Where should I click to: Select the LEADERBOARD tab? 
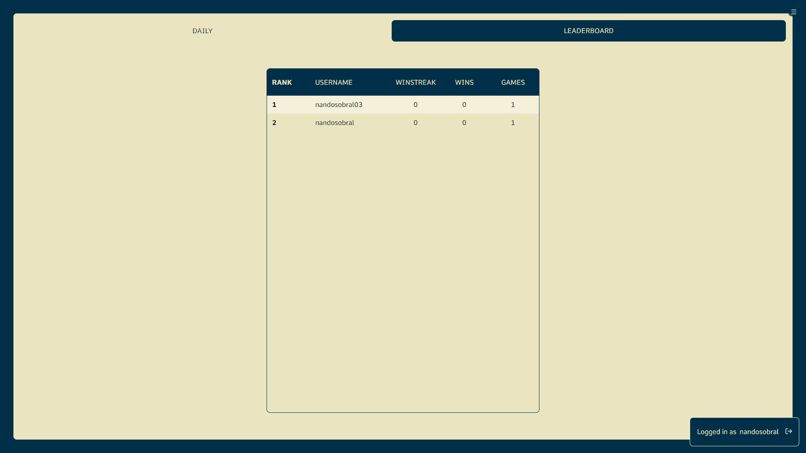[x=588, y=31]
